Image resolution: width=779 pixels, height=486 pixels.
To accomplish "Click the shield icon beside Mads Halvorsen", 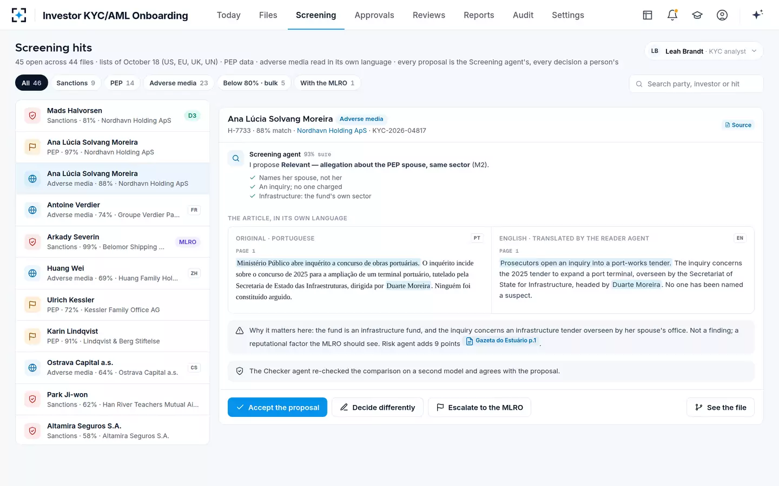I will coord(32,116).
